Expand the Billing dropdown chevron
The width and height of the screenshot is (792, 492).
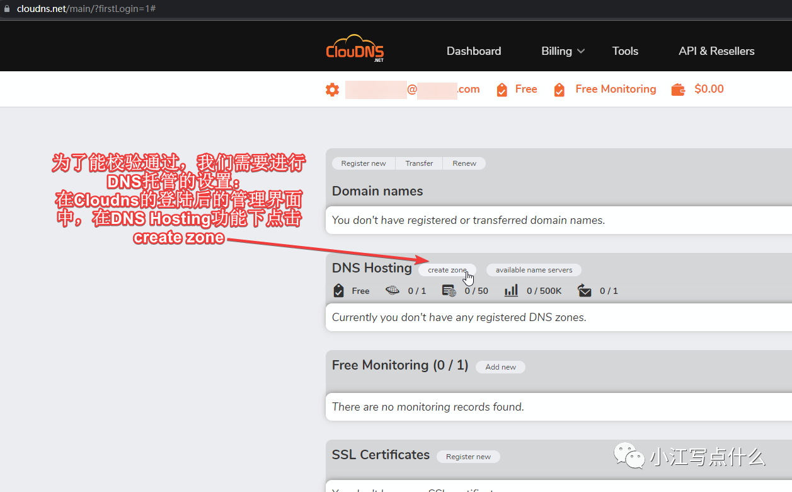click(x=580, y=51)
